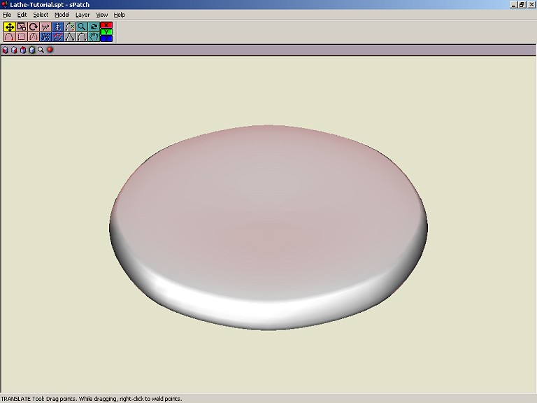Open the Help menu
537x403 pixels.
pos(119,15)
